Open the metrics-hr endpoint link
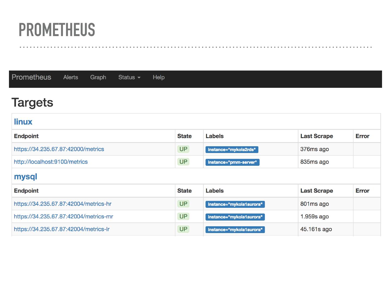 62,204
